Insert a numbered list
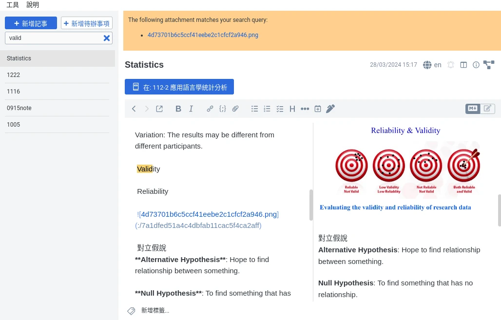 click(x=267, y=109)
